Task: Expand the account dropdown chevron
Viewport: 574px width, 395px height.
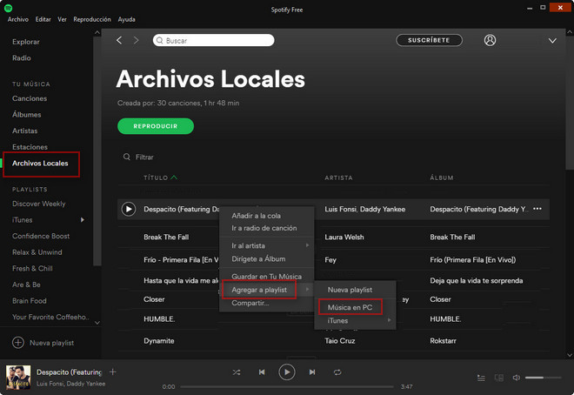Action: point(552,41)
